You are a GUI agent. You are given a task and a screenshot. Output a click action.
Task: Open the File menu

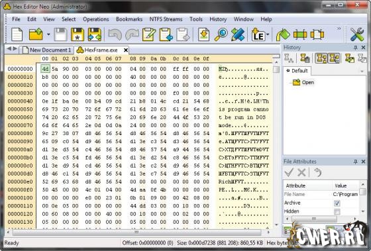coord(16,19)
